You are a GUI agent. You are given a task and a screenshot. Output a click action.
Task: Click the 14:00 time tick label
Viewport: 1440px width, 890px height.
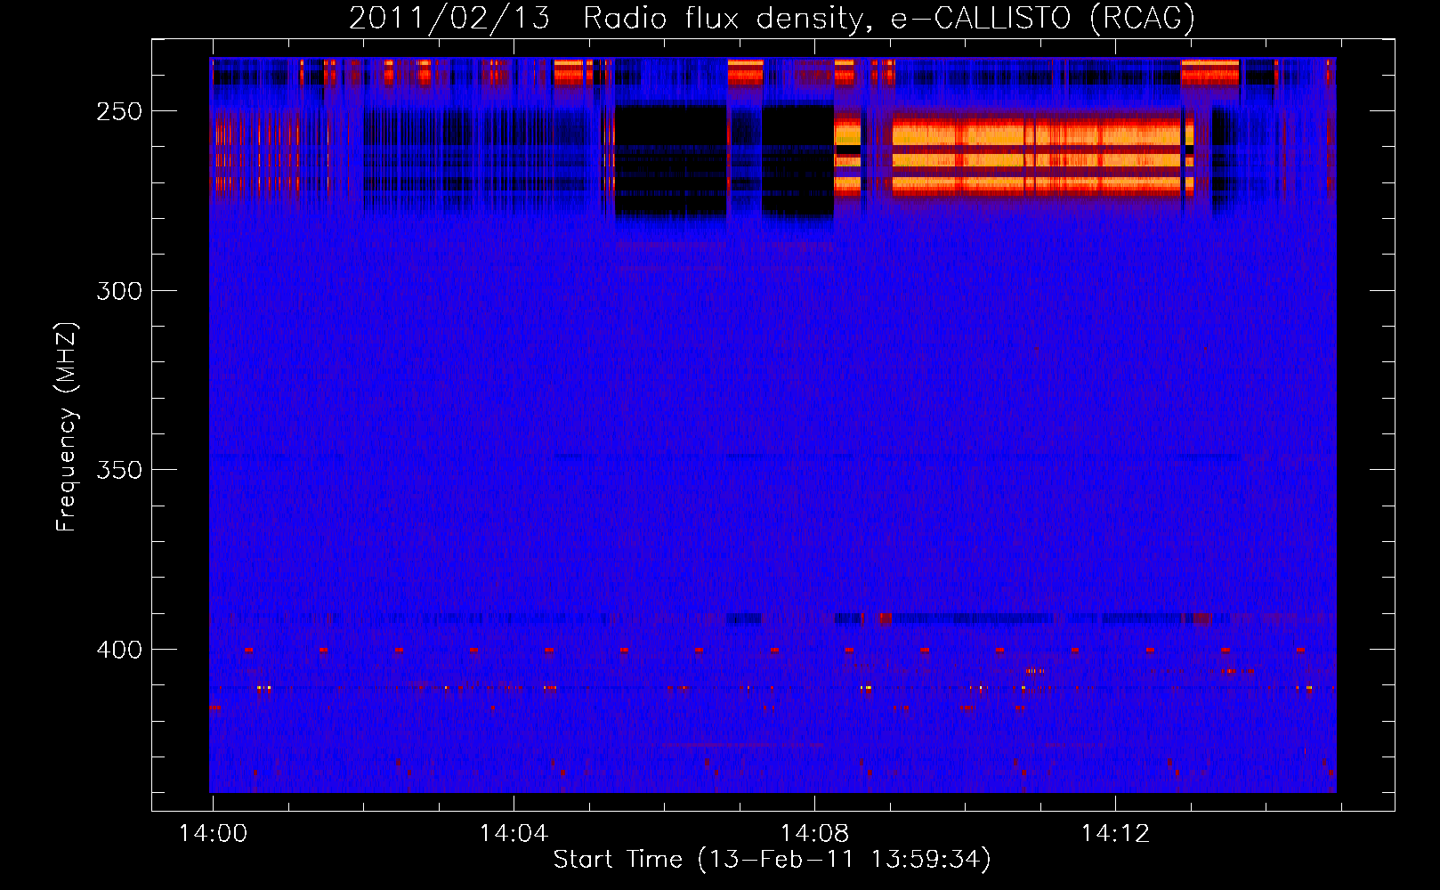tap(214, 833)
